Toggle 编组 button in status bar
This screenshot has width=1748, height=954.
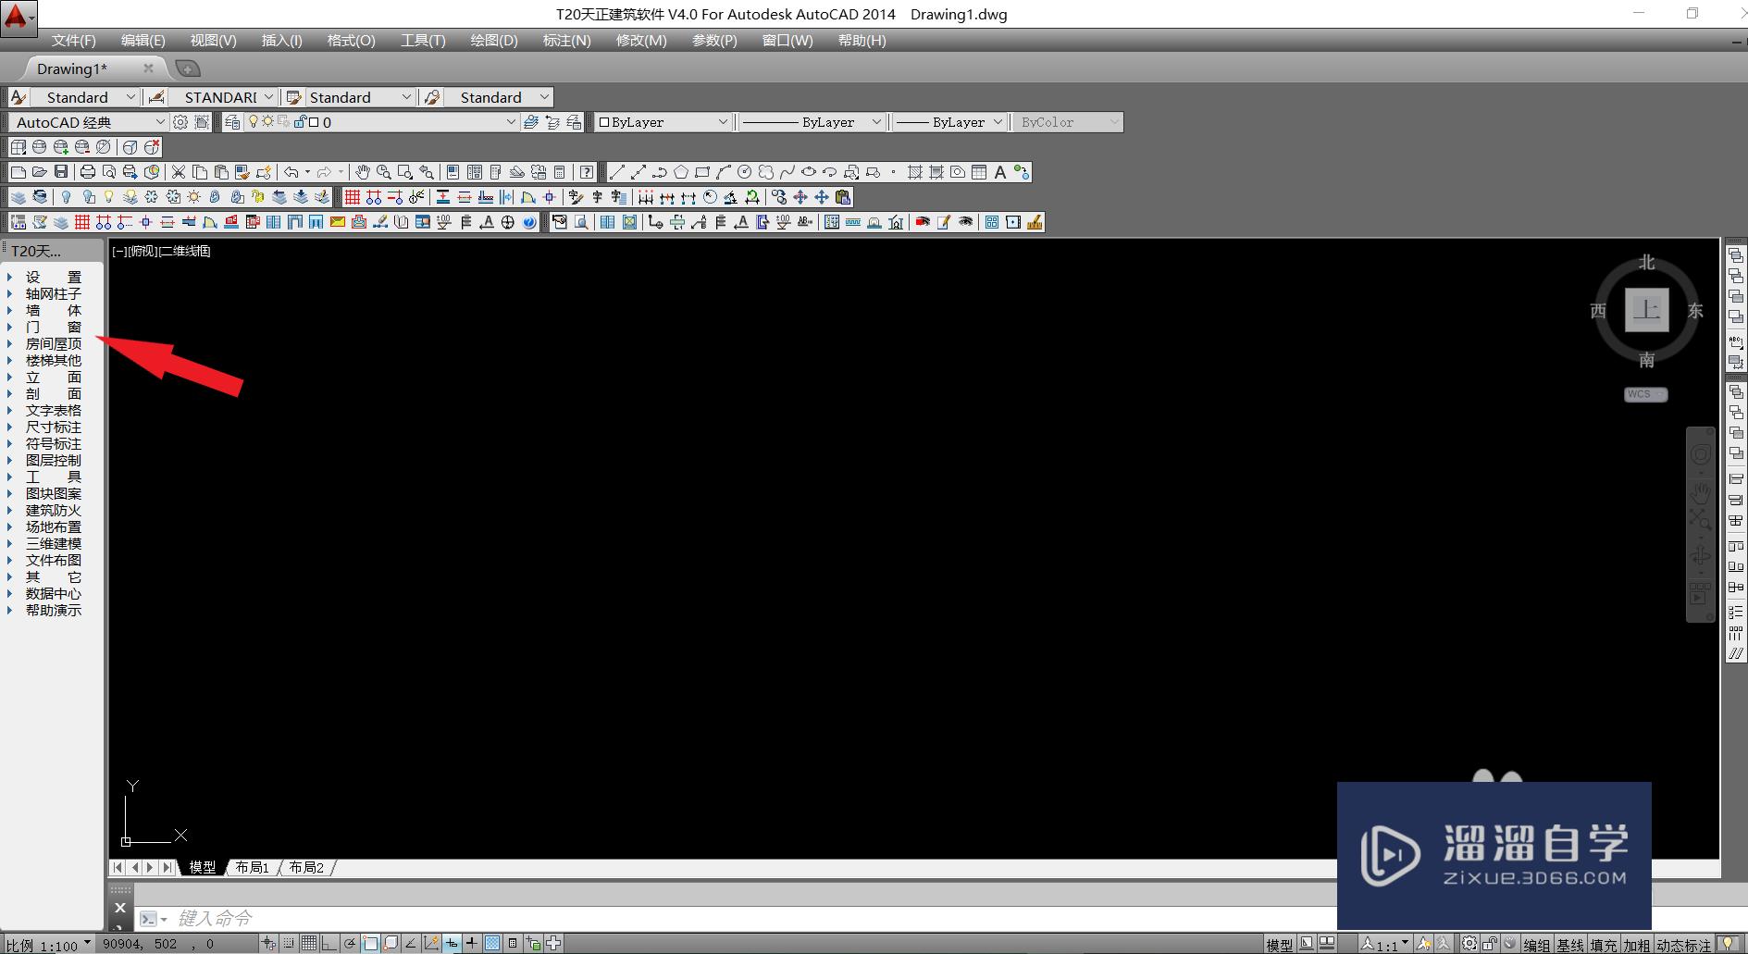click(x=1537, y=945)
